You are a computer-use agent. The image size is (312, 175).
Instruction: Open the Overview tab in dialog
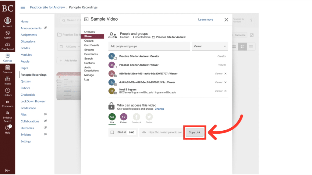point(90,32)
